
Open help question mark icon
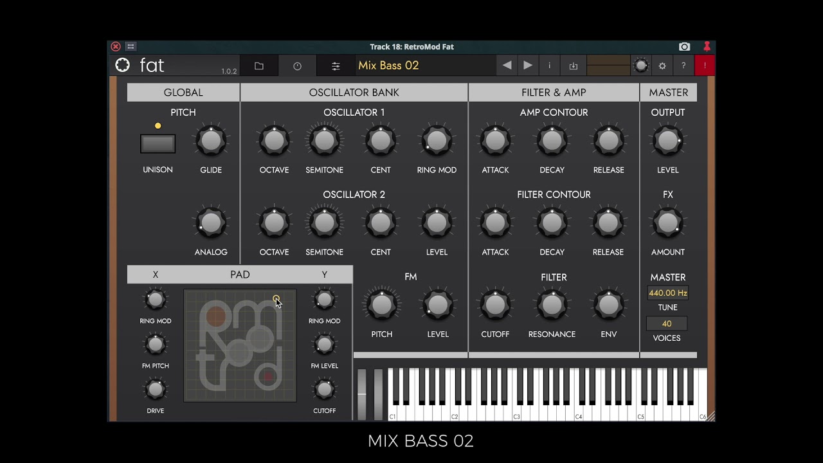tap(683, 66)
